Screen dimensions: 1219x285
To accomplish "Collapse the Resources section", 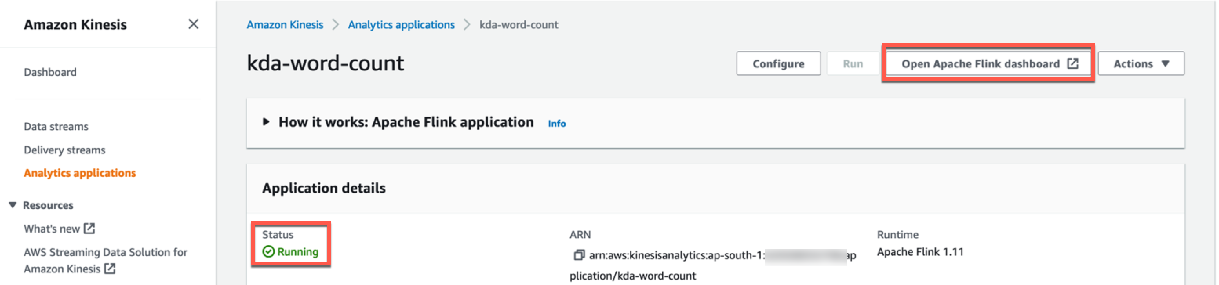I will tap(13, 205).
